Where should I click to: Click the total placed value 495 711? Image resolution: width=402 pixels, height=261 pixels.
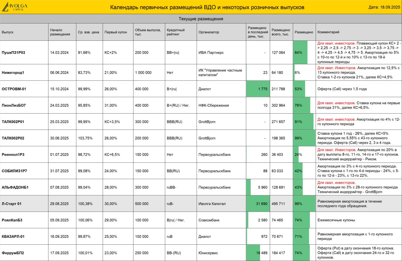click(x=279, y=204)
